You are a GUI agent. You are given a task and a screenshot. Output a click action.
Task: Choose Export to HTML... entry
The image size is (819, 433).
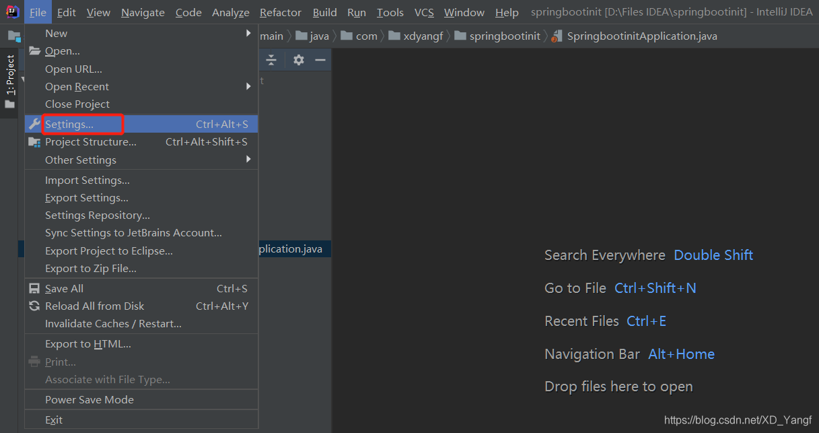[141, 343]
